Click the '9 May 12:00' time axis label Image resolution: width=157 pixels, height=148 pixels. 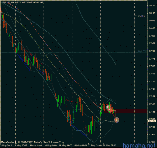pos(36,145)
